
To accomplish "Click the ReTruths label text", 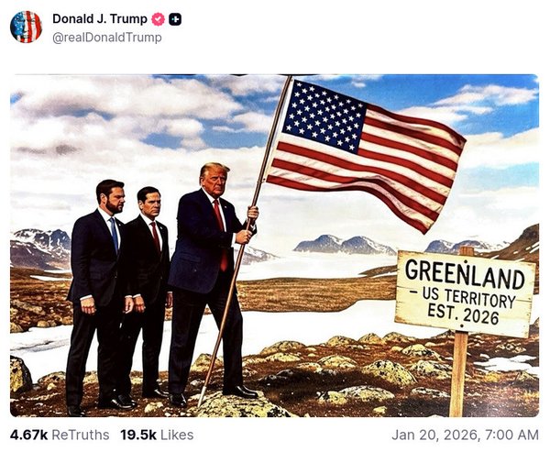I will pos(81,435).
